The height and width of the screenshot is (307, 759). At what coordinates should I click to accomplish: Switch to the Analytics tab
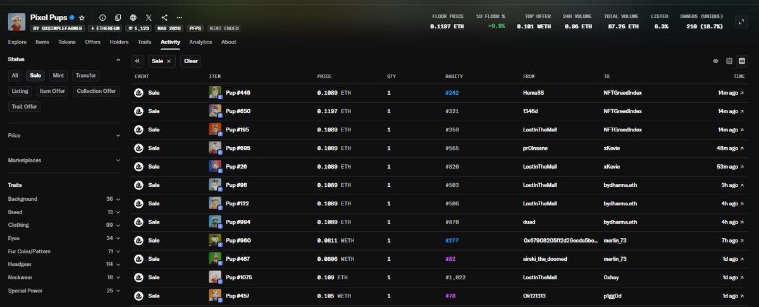point(201,42)
